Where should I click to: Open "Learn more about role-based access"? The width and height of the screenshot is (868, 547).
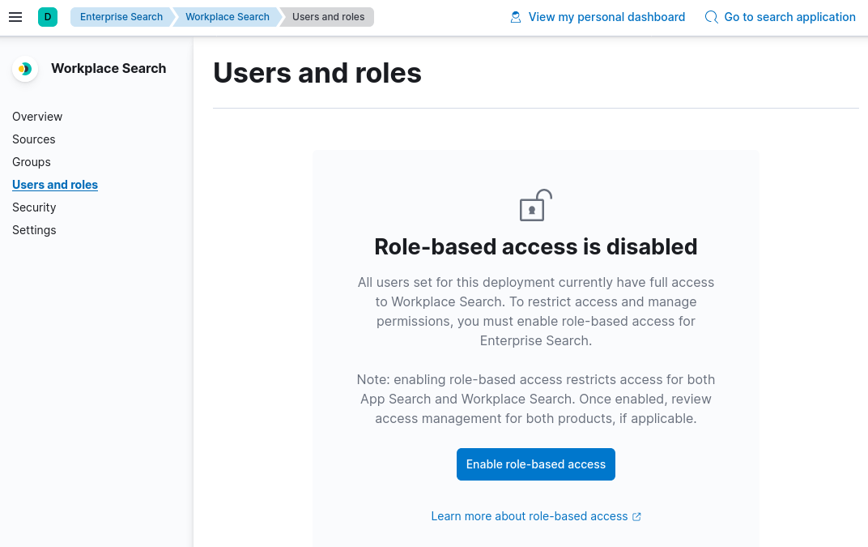(x=529, y=516)
